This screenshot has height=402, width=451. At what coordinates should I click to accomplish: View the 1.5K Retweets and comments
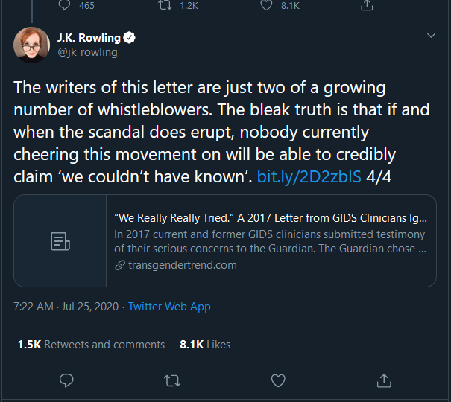tap(91, 345)
